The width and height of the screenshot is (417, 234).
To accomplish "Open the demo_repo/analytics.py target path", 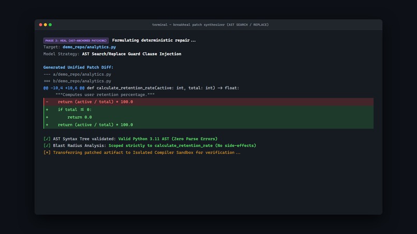I will point(90,47).
